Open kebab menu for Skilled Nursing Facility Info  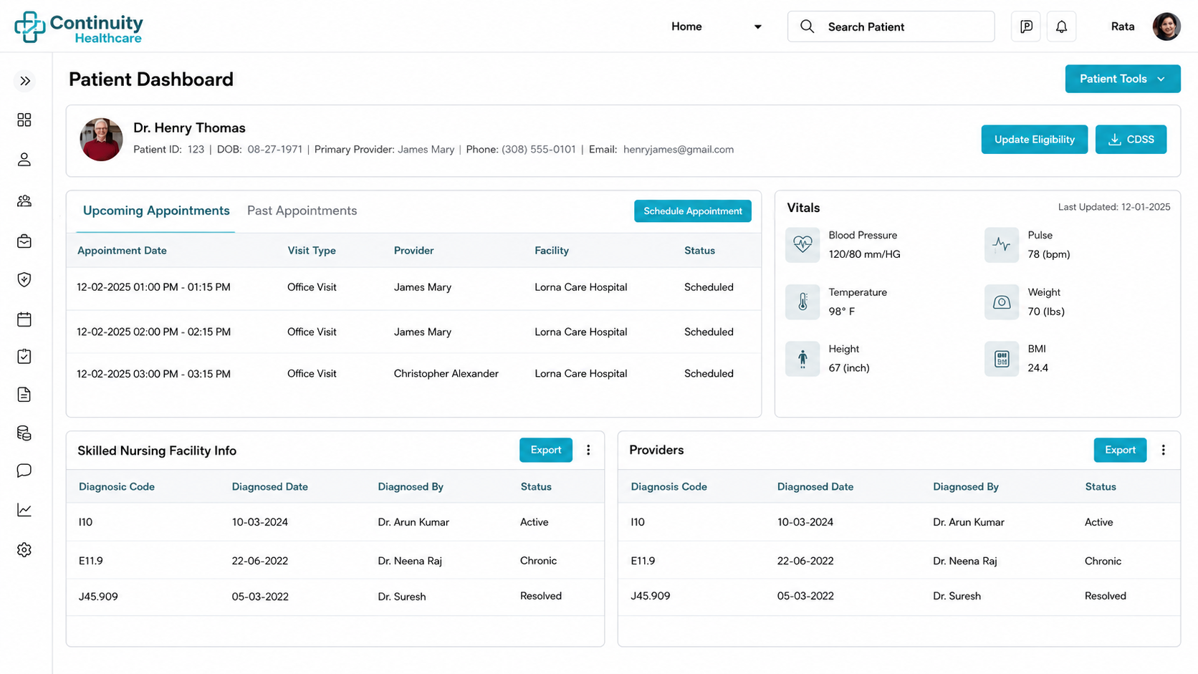[588, 450]
